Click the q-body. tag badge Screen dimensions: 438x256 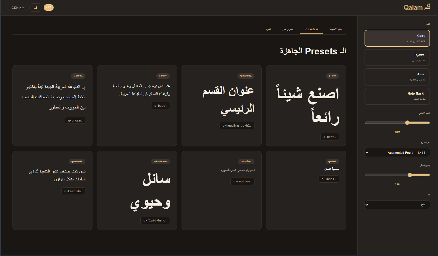[163, 76]
